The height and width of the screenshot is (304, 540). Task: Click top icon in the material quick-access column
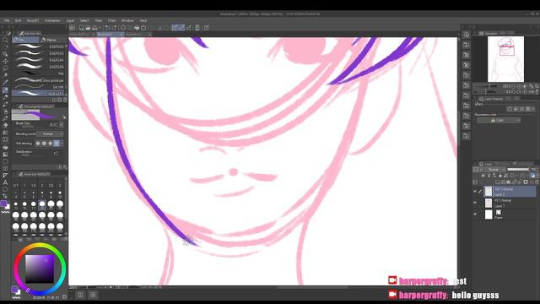pyautogui.click(x=467, y=35)
